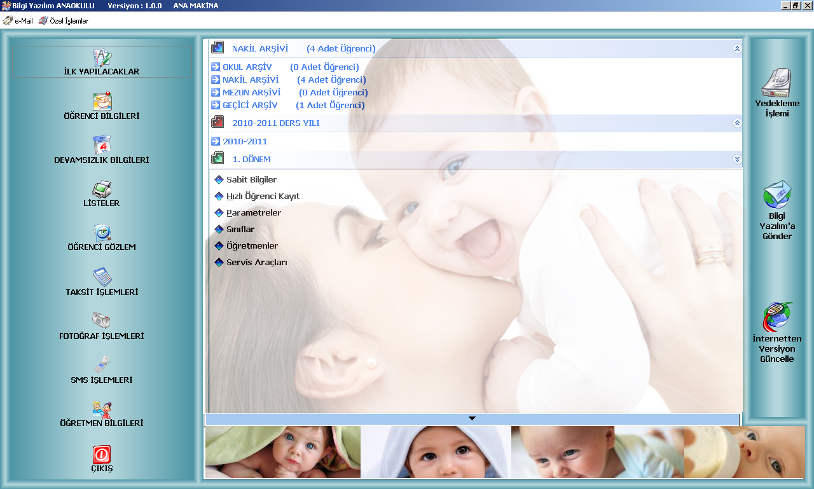Viewport: 814px width, 489px height.
Task: Click the DEVAMSIZLIK BİLGİLERİ label
Action: pos(102,160)
